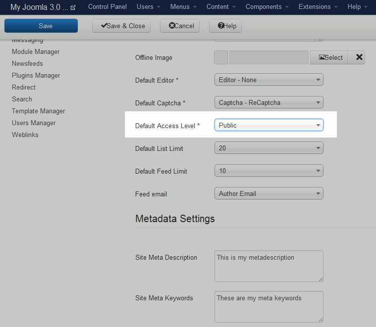This screenshot has width=376, height=327.
Task: Open Default Access Level dropdown
Action: (269, 125)
